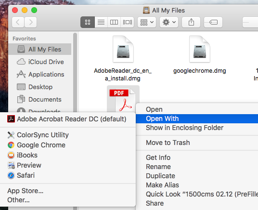258x210 pixels.
Task: Zoom the Finder window with green button
Action: click(34, 10)
